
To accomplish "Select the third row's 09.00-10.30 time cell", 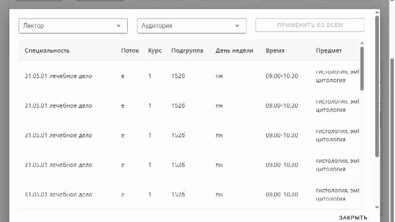I will coord(282,135).
